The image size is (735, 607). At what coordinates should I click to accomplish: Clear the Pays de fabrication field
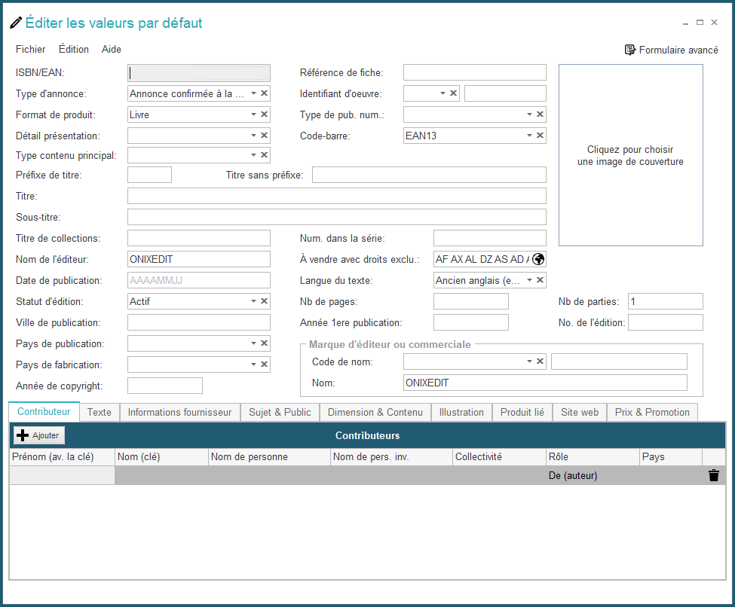pos(265,365)
